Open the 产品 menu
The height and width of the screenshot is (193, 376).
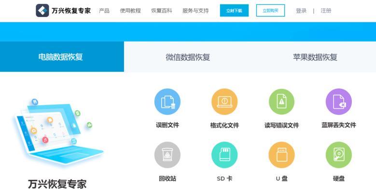pyautogui.click(x=104, y=11)
